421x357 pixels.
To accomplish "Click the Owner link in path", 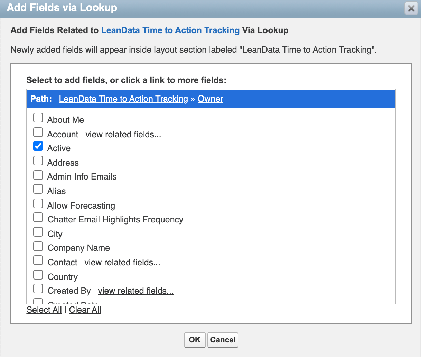I will pos(210,99).
